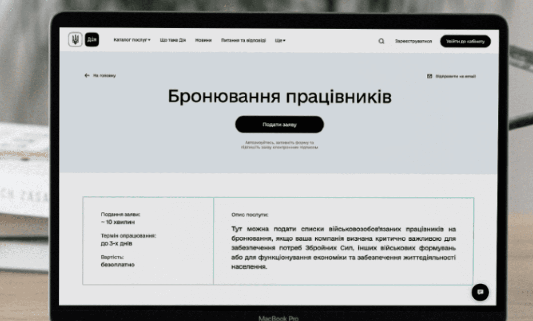Click the Відправити на email link text
Screen dimensions: 533x321
click(x=455, y=76)
